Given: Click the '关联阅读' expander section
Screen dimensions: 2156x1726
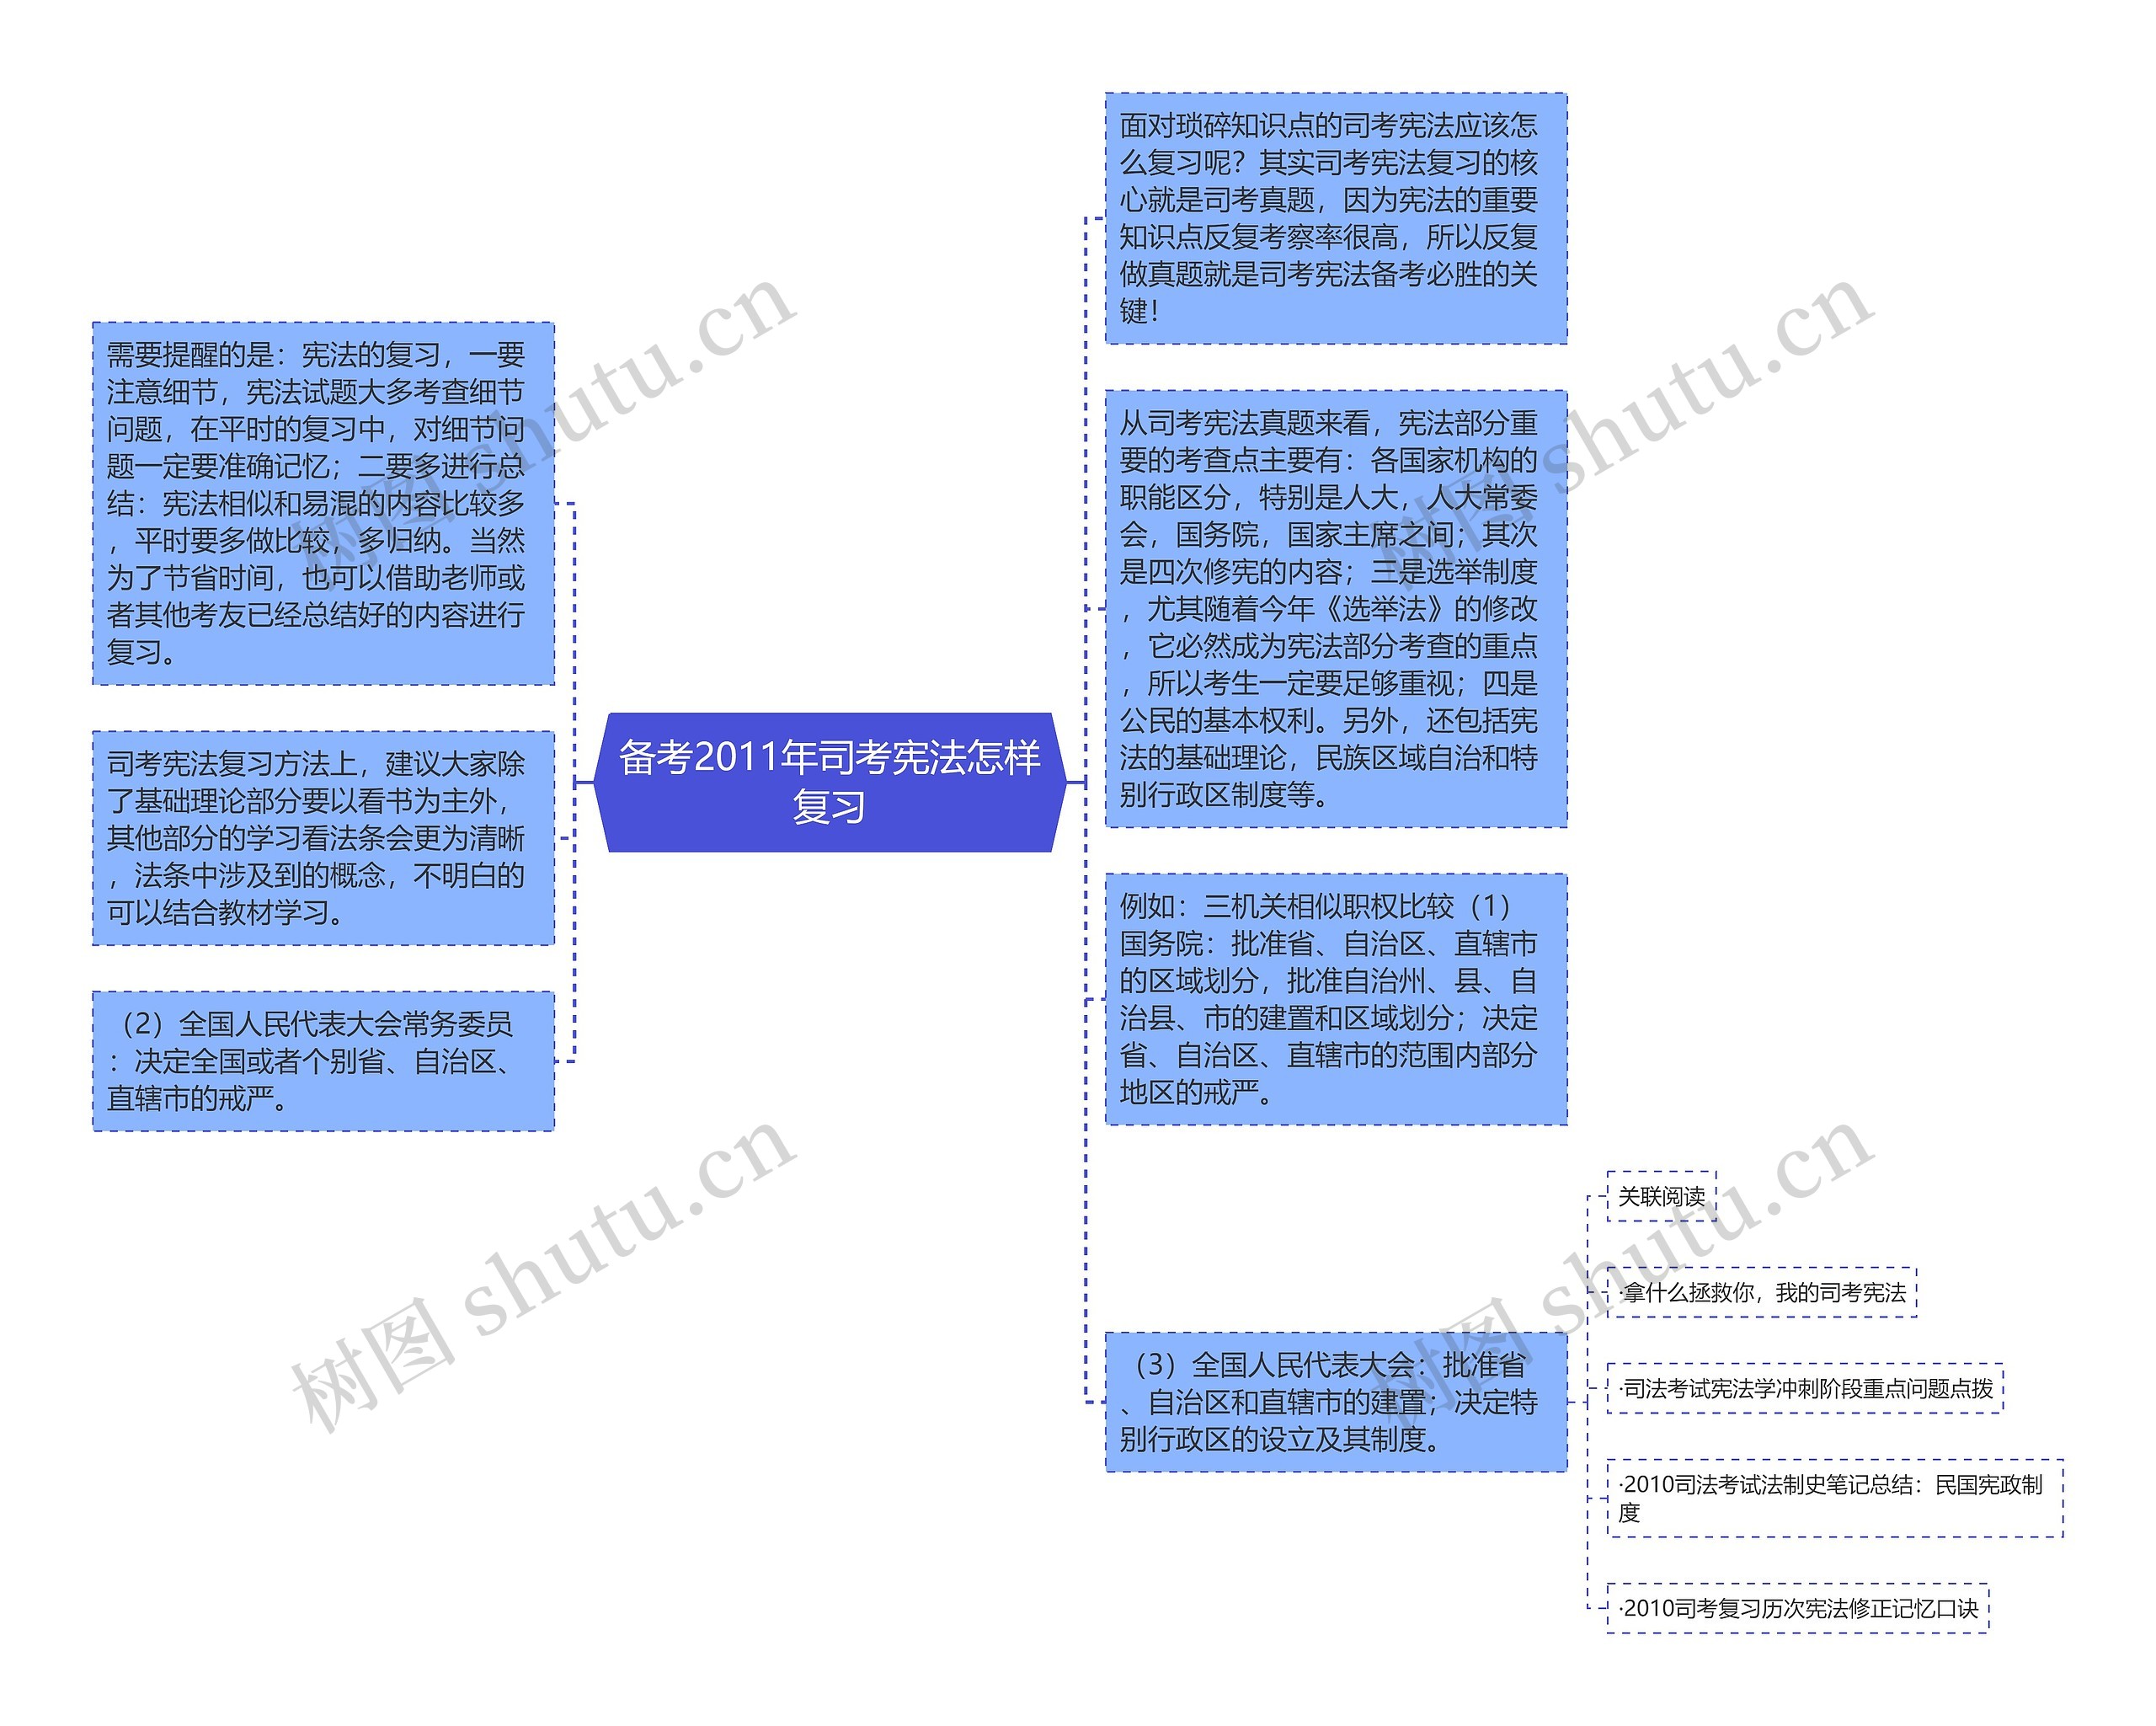Looking at the screenshot, I should [x=1675, y=1196].
